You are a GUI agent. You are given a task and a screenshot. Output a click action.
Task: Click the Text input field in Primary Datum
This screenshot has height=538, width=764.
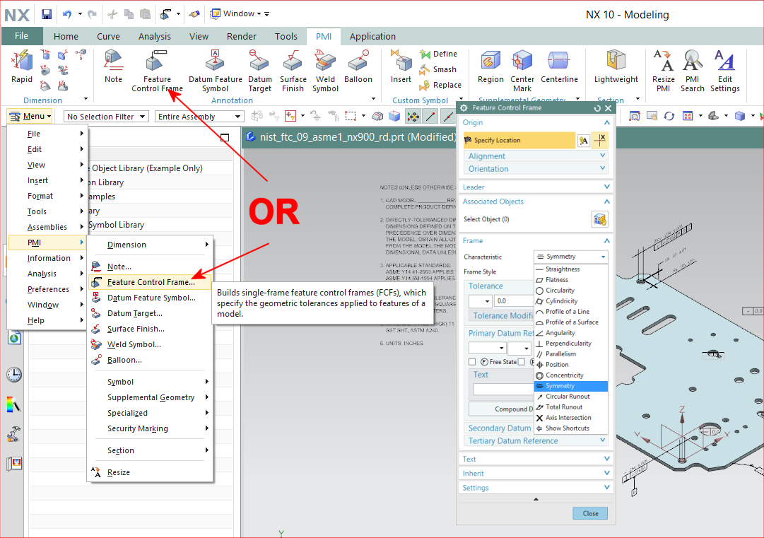pos(504,390)
